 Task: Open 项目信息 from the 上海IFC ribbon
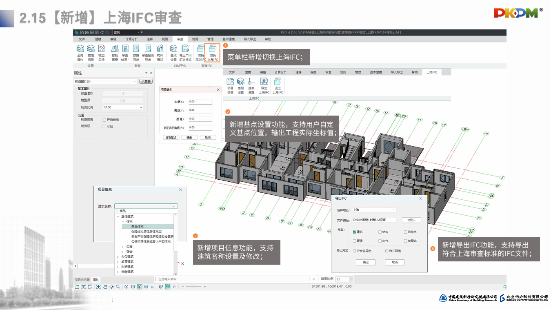click(x=230, y=85)
